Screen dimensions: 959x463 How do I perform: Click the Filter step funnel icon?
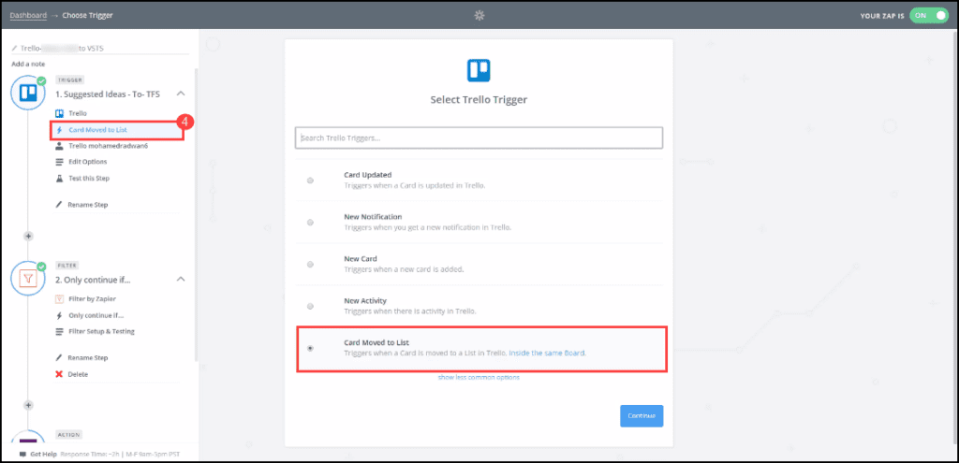pos(28,278)
